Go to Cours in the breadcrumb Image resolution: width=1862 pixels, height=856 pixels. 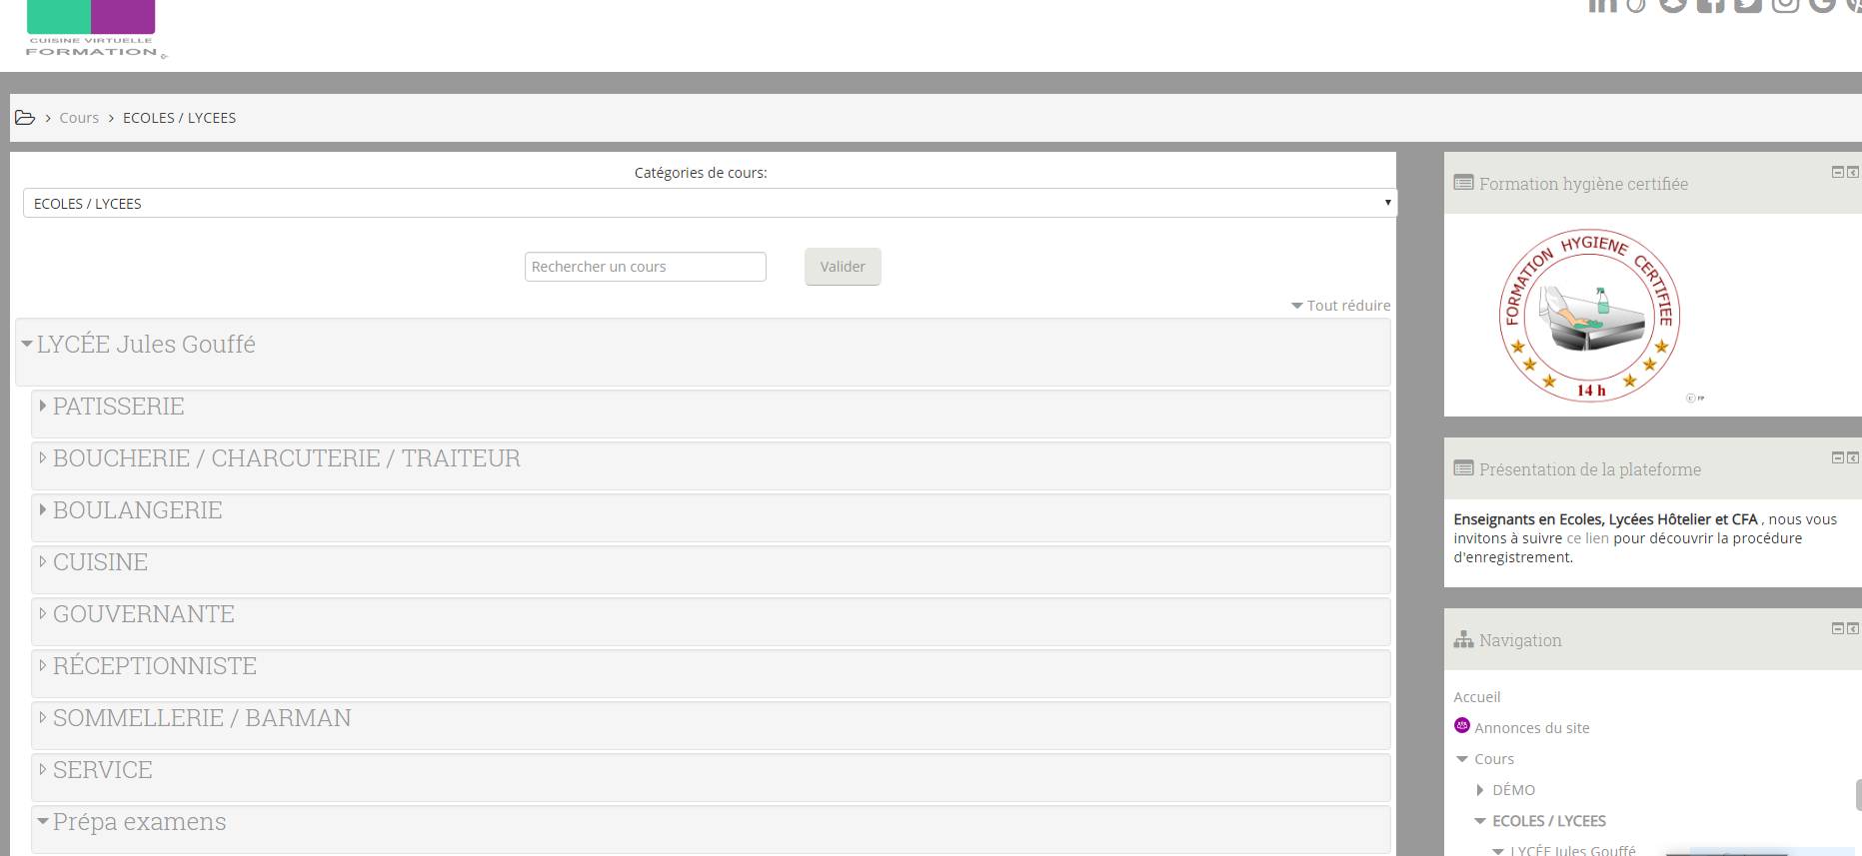[79, 118]
